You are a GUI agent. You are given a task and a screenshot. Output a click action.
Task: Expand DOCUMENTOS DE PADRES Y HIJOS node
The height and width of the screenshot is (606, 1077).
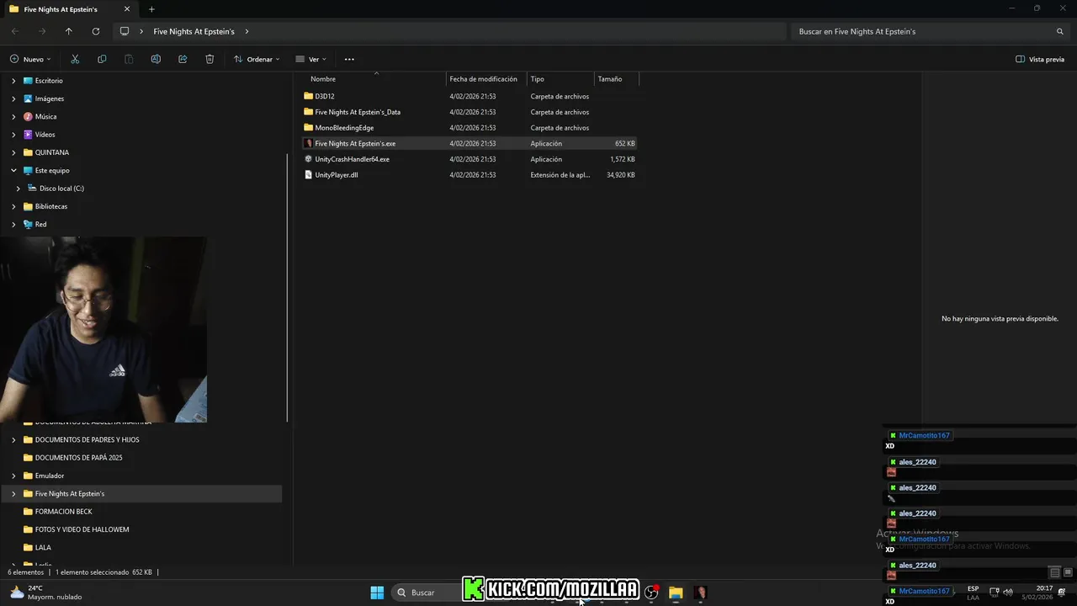[13, 439]
